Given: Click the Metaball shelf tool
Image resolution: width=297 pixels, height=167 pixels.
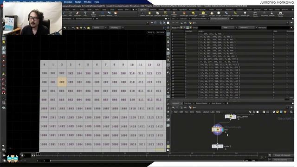Looking at the screenshot, I should [x=109, y=13].
